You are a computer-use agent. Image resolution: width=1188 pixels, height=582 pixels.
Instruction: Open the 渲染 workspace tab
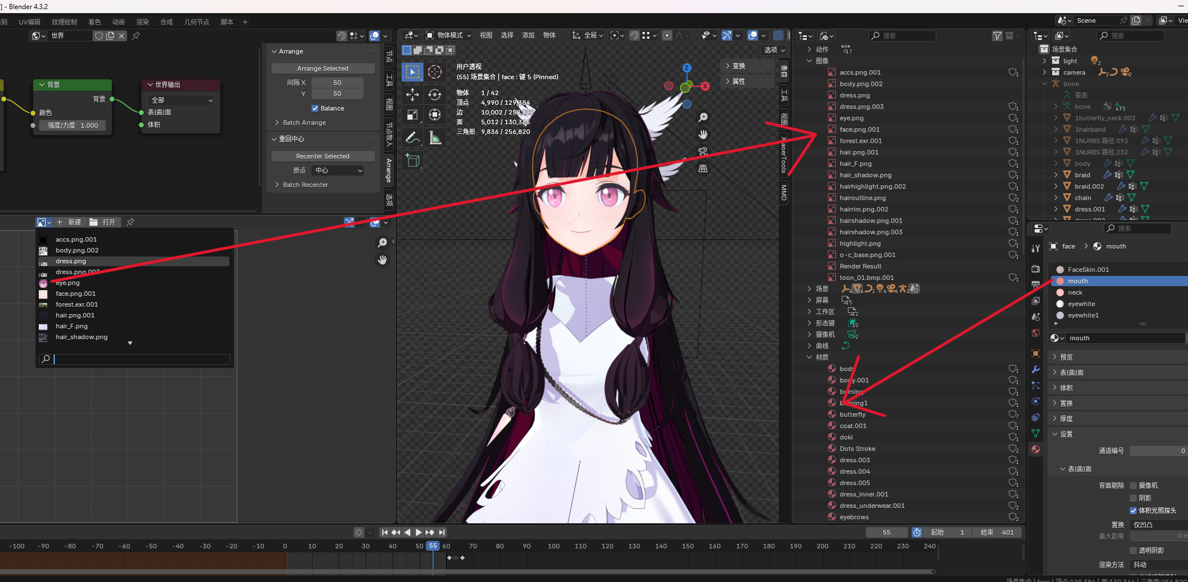pos(143,22)
